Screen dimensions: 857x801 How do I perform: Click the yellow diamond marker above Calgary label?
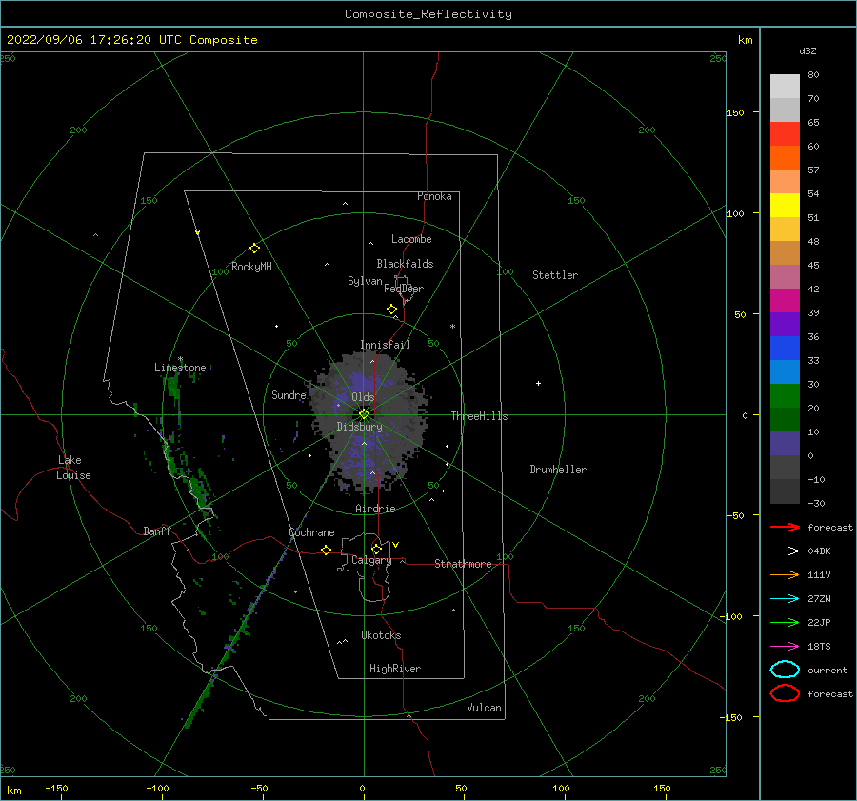click(x=376, y=549)
